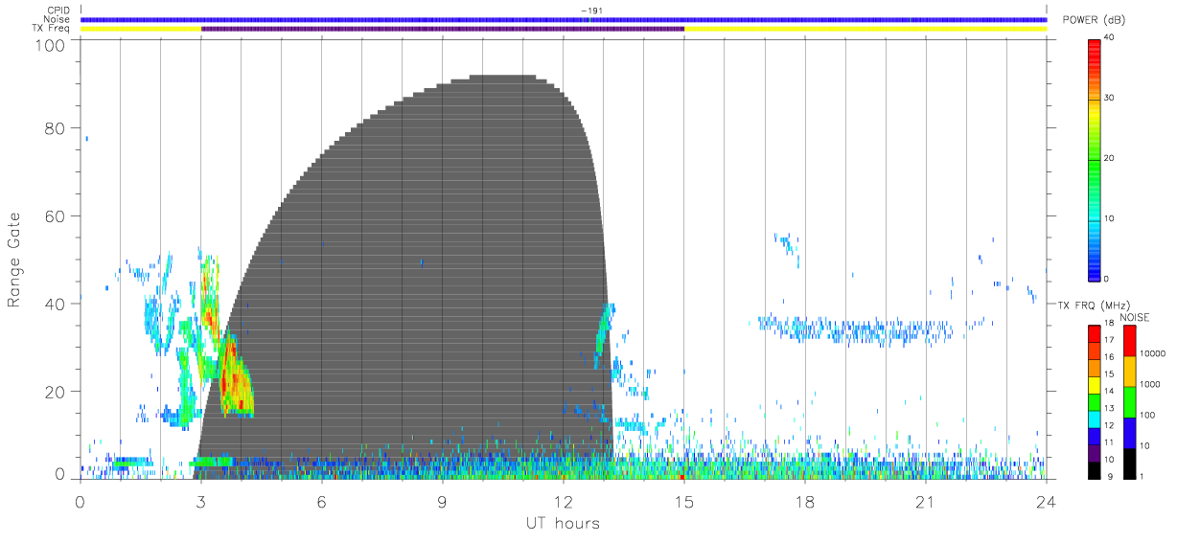The height and width of the screenshot is (543, 1177).
Task: Click the blue 10-100 noise swatch
Action: pos(1131,433)
